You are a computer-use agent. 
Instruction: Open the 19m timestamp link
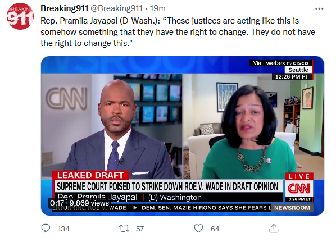pos(157,8)
